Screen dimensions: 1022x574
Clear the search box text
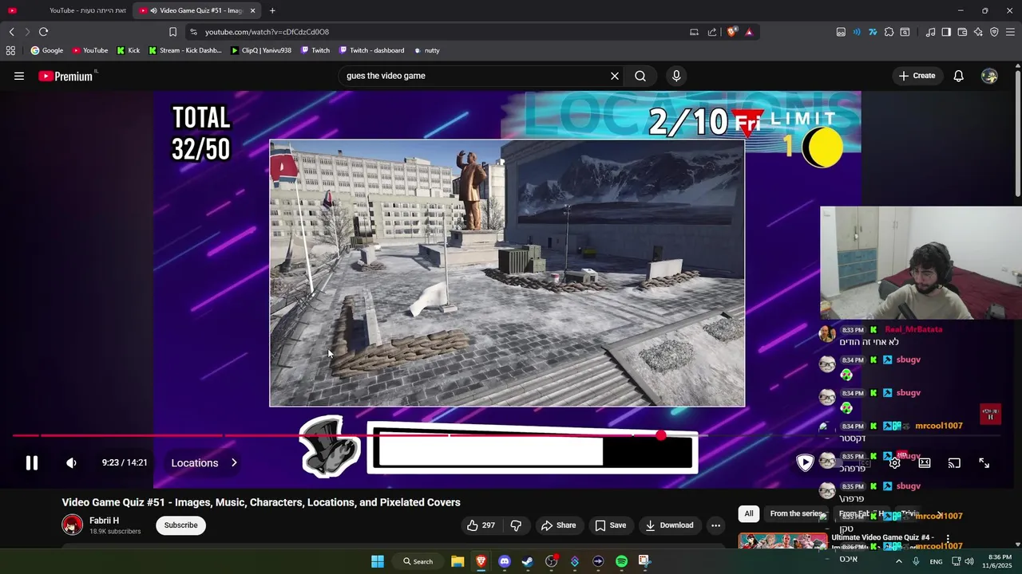615,76
